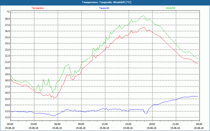
Task: Click the '00:00' time label above 19.08.18
Action: point(10,124)
